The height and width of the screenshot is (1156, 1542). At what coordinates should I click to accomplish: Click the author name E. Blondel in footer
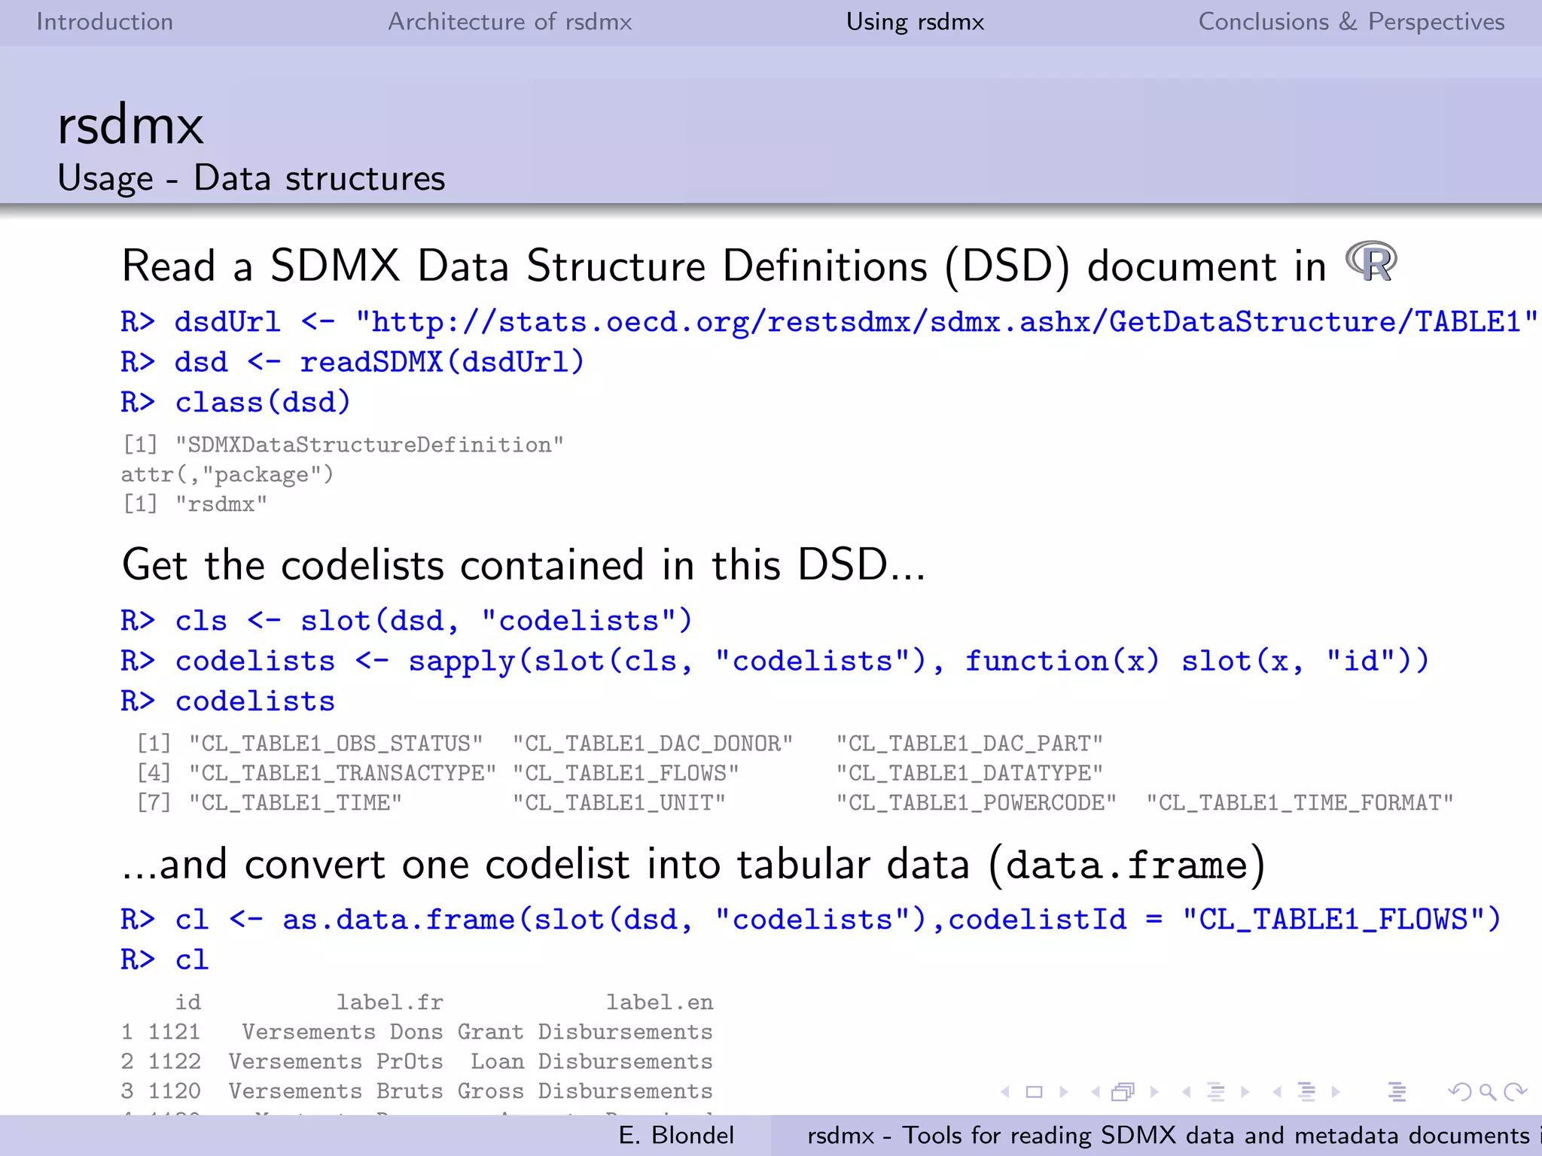(676, 1135)
